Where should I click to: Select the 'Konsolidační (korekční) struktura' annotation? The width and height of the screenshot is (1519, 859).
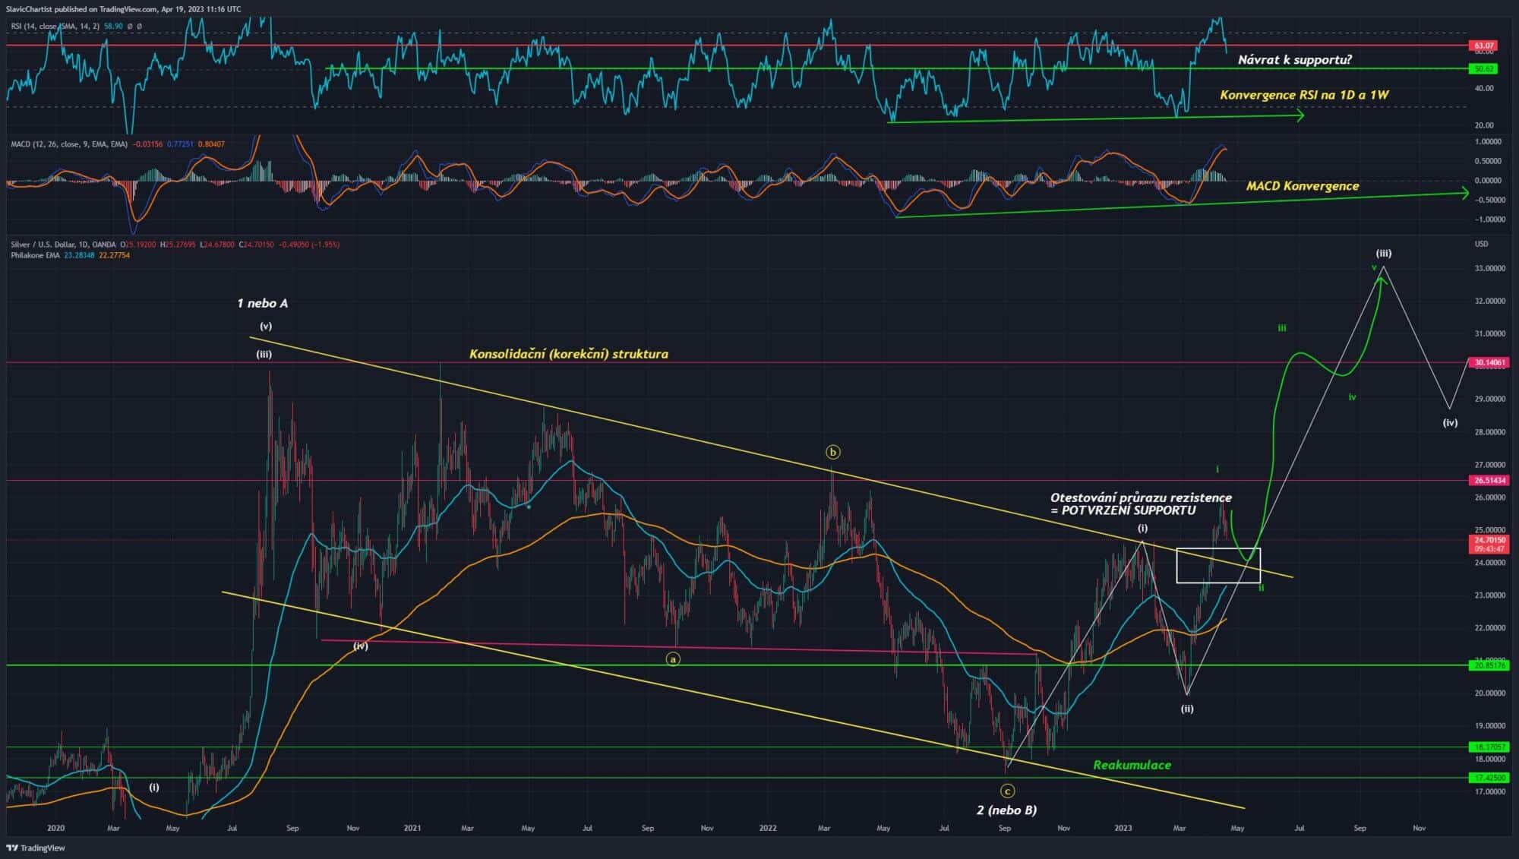[569, 354]
